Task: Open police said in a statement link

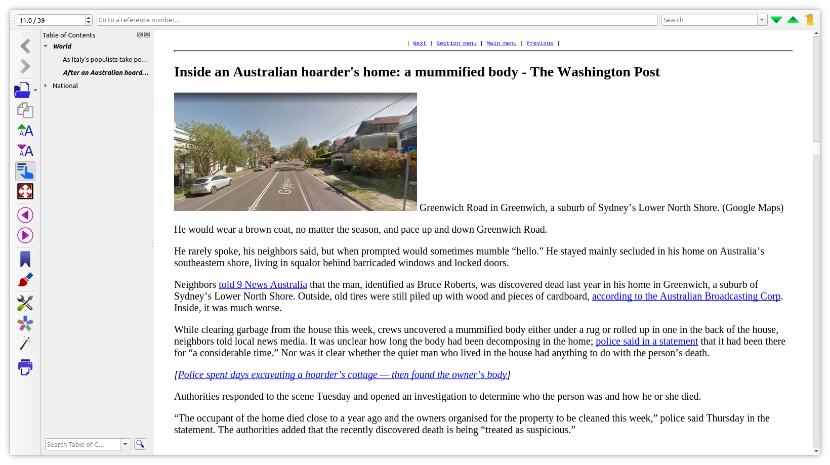Action: coord(647,341)
